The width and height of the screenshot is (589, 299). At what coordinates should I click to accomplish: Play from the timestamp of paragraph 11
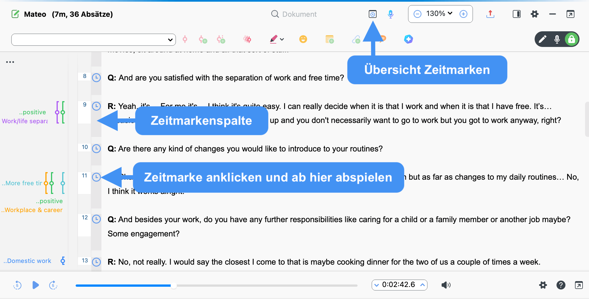point(96,177)
